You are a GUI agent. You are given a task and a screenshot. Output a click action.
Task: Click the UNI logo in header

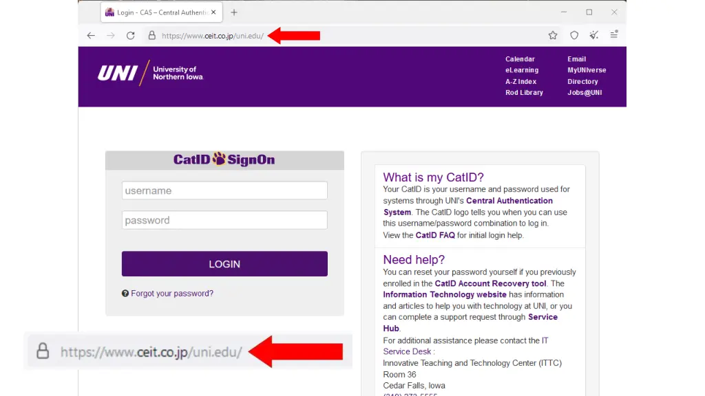click(x=151, y=73)
